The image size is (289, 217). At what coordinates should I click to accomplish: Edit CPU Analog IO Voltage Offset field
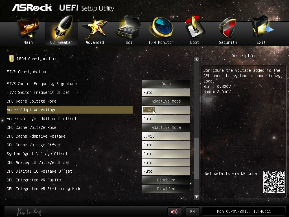(166, 162)
